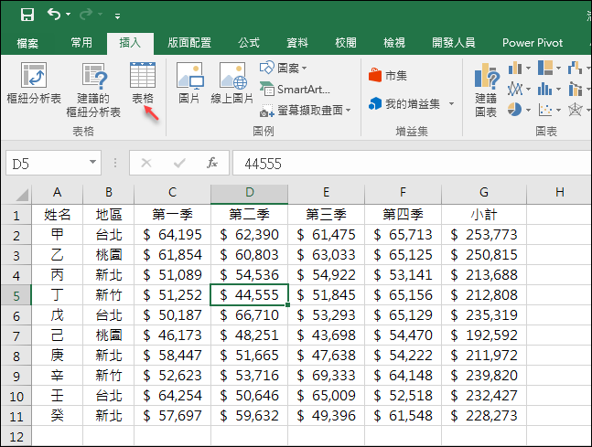Open the 市集 (Store) add-ins
592x447 pixels.
click(x=388, y=75)
